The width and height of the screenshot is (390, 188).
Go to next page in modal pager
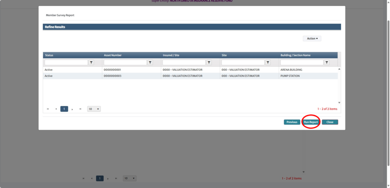72,109
